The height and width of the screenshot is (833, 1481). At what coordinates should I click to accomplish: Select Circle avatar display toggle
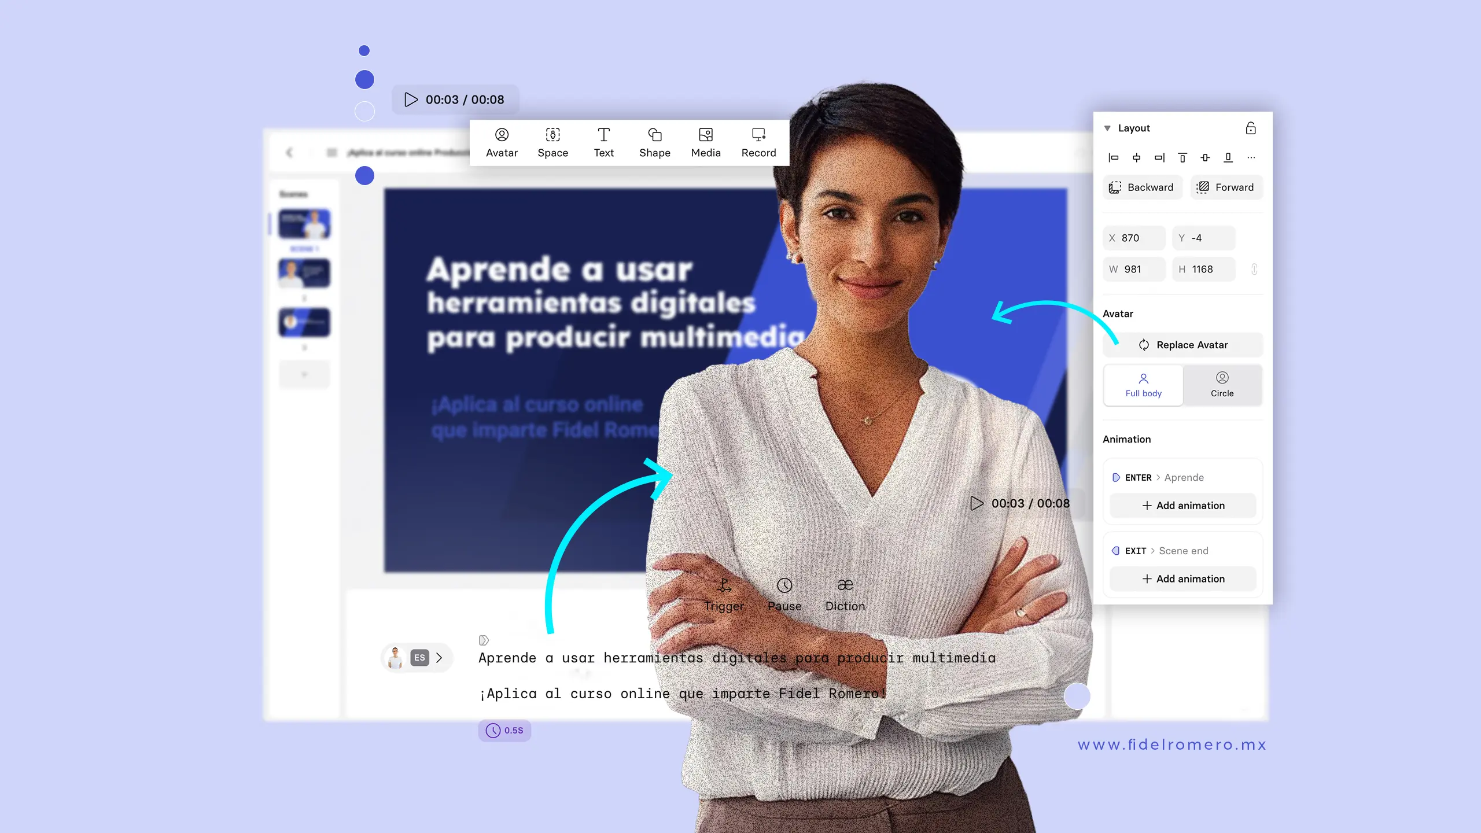(1222, 385)
